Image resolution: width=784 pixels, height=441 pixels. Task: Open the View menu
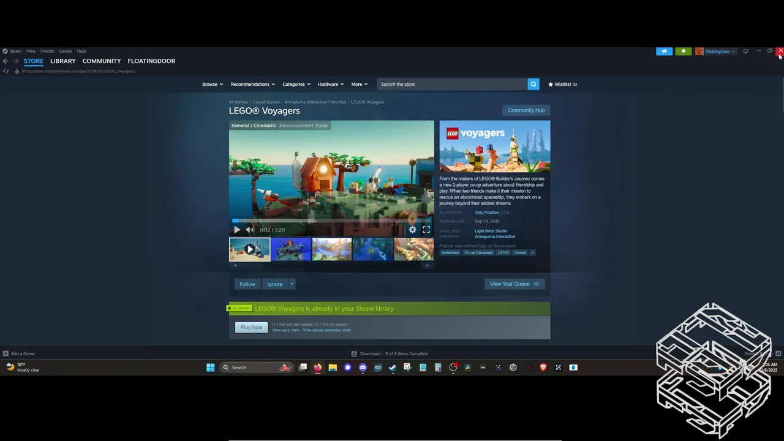31,51
